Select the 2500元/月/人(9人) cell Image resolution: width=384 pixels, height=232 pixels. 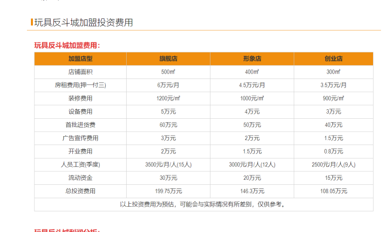pos(334,164)
